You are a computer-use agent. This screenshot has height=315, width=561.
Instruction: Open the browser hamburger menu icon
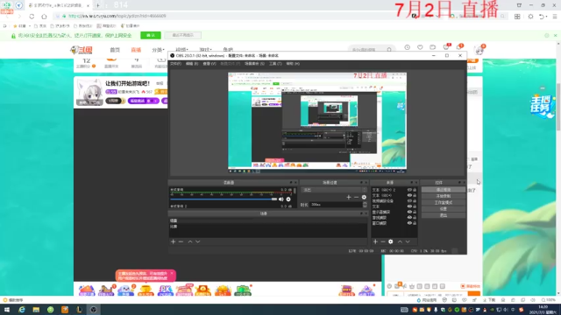pos(555,17)
